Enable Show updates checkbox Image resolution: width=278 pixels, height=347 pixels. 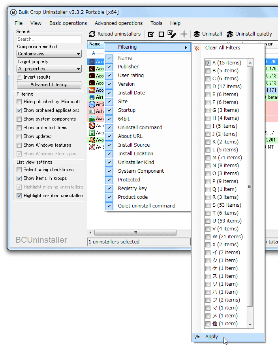click(x=19, y=136)
